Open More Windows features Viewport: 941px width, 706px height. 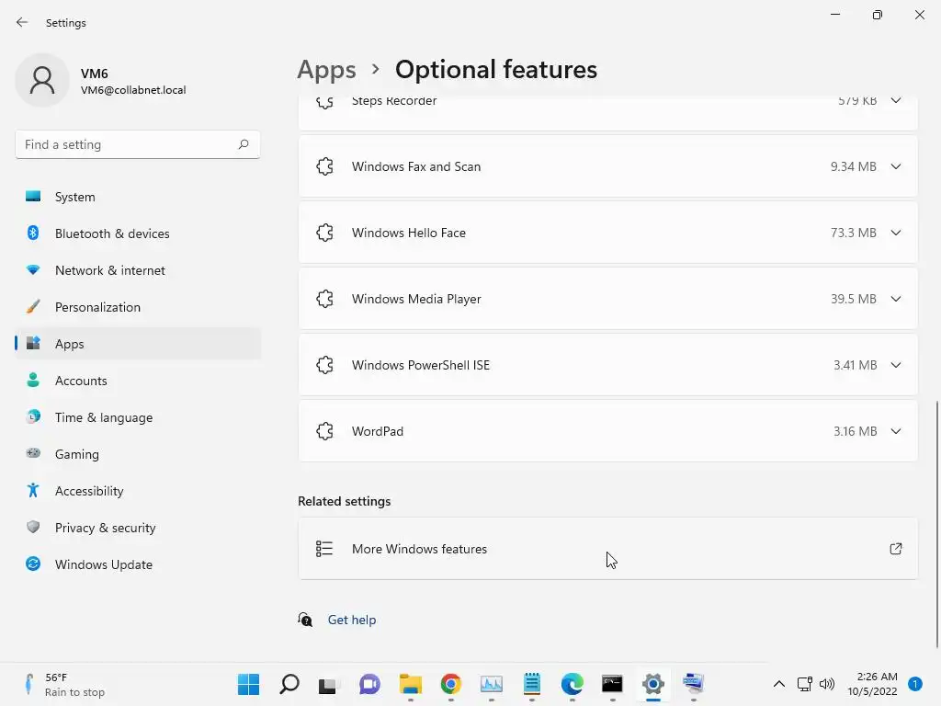click(x=607, y=549)
